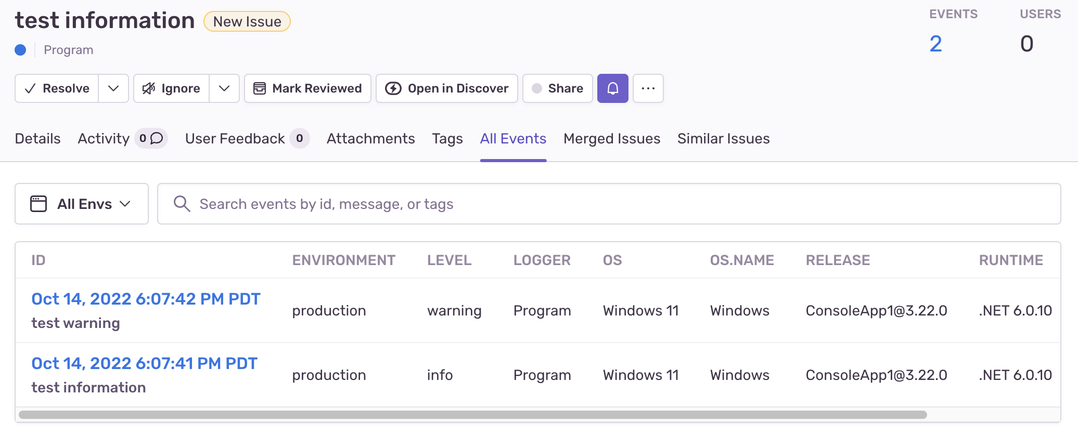The width and height of the screenshot is (1078, 447).
Task: Click the 'warning' level cell
Action: click(x=454, y=311)
